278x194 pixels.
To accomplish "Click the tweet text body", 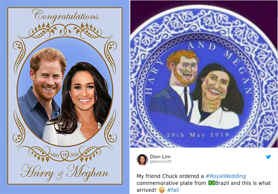I will point(204,183).
